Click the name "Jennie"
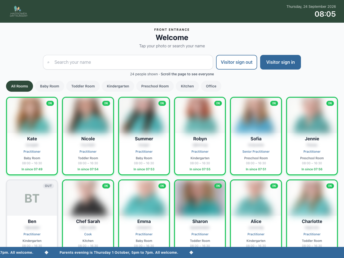This screenshot has width=344, height=258. (312, 139)
